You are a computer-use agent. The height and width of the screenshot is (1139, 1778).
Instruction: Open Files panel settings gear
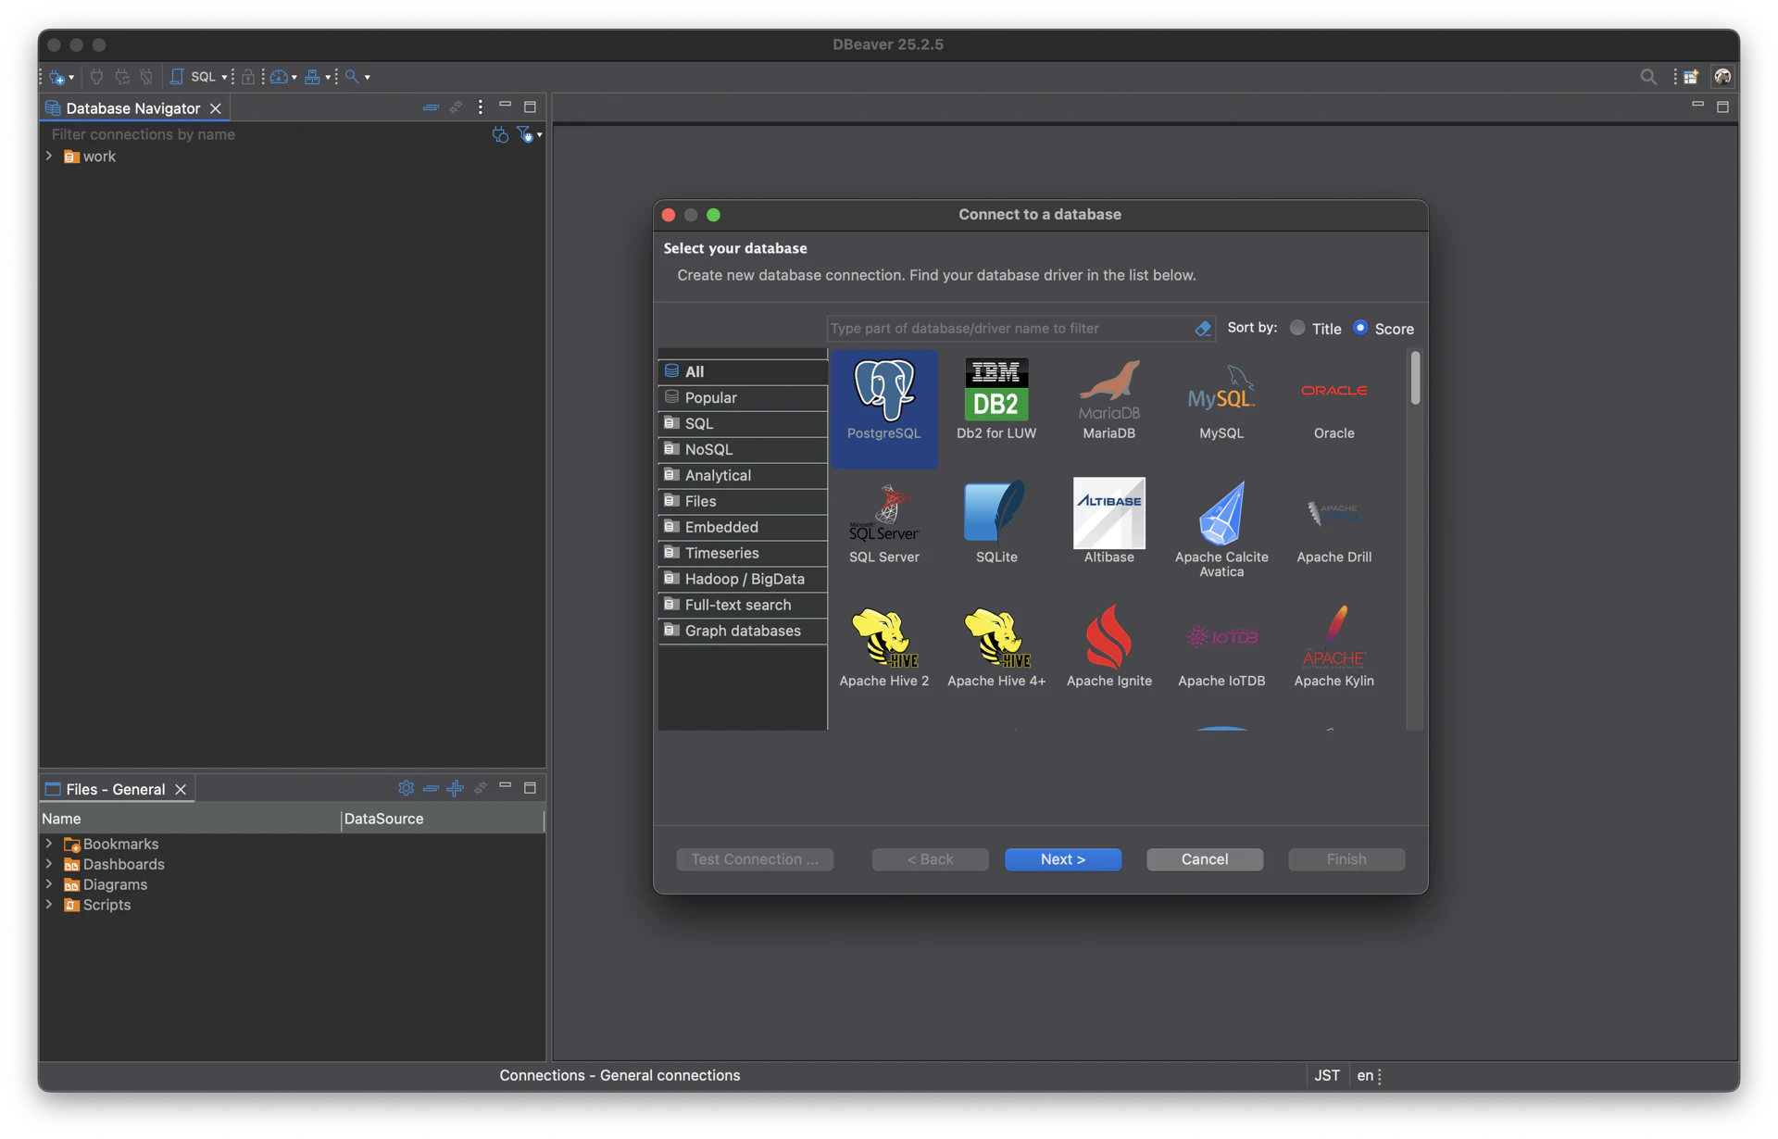[406, 788]
